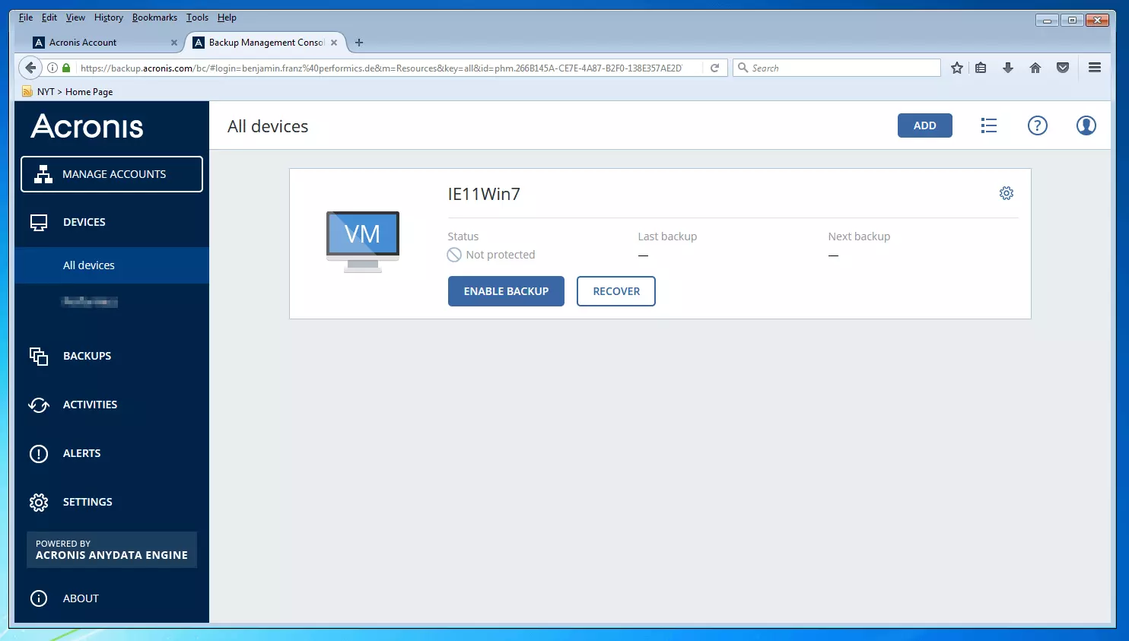Viewport: 1129px width, 641px height.
Task: Click the Next backup label
Action: [x=859, y=236]
